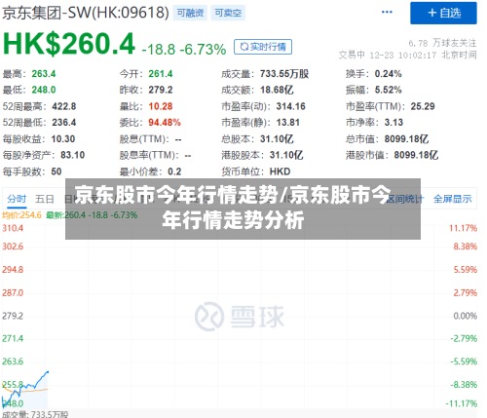Click the 市盈率(静) value 13.81
487x418 pixels.
click(287, 123)
